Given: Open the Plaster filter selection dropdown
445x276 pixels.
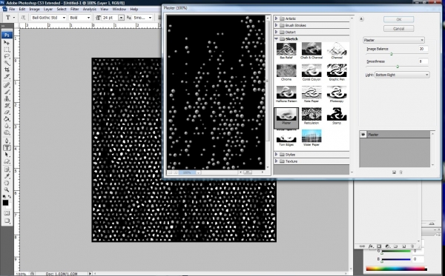Looking at the screenshot, I should tap(394, 40).
